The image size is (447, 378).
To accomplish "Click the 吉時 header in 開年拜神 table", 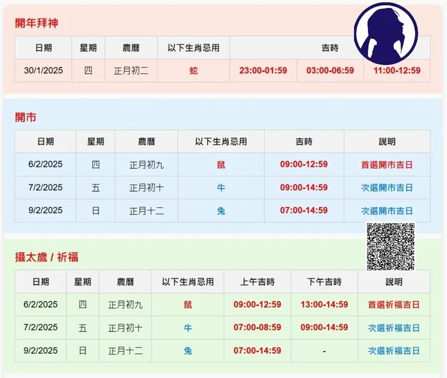I will 330,48.
